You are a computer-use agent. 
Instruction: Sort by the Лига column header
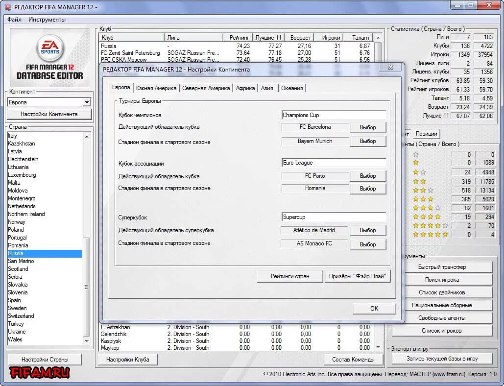(193, 38)
